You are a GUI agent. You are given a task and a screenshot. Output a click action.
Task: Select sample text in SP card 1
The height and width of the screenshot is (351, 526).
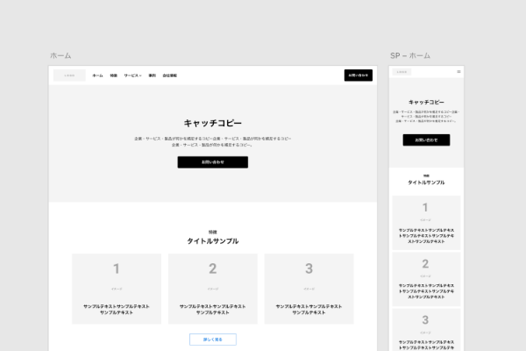426,236
